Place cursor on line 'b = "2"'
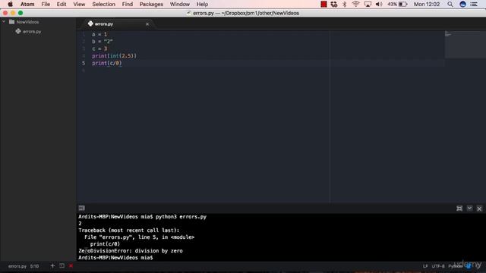 (103, 42)
